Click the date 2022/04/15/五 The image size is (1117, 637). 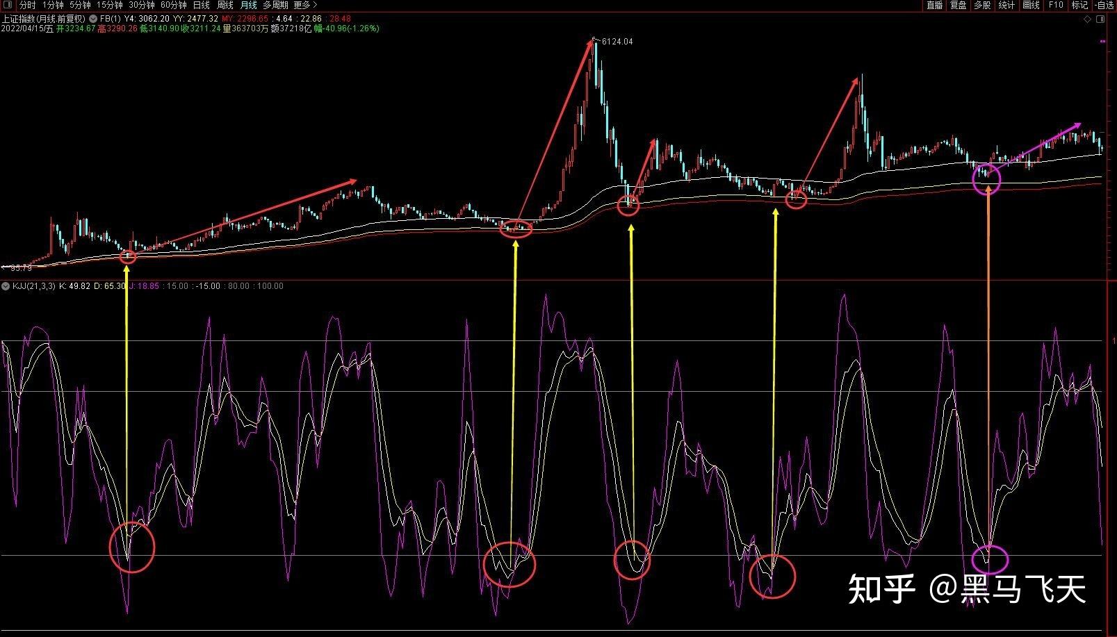(x=27, y=29)
